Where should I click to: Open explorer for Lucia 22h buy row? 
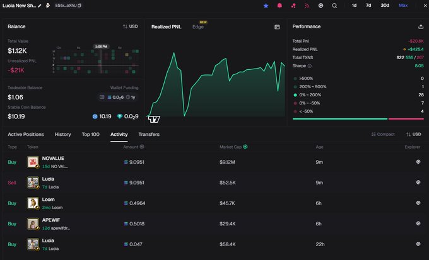pyautogui.click(x=418, y=244)
